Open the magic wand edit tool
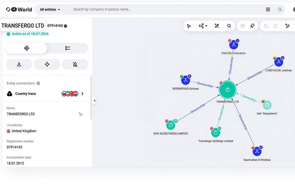Screen dimensions: 295x189 pyautogui.click(x=217, y=26)
